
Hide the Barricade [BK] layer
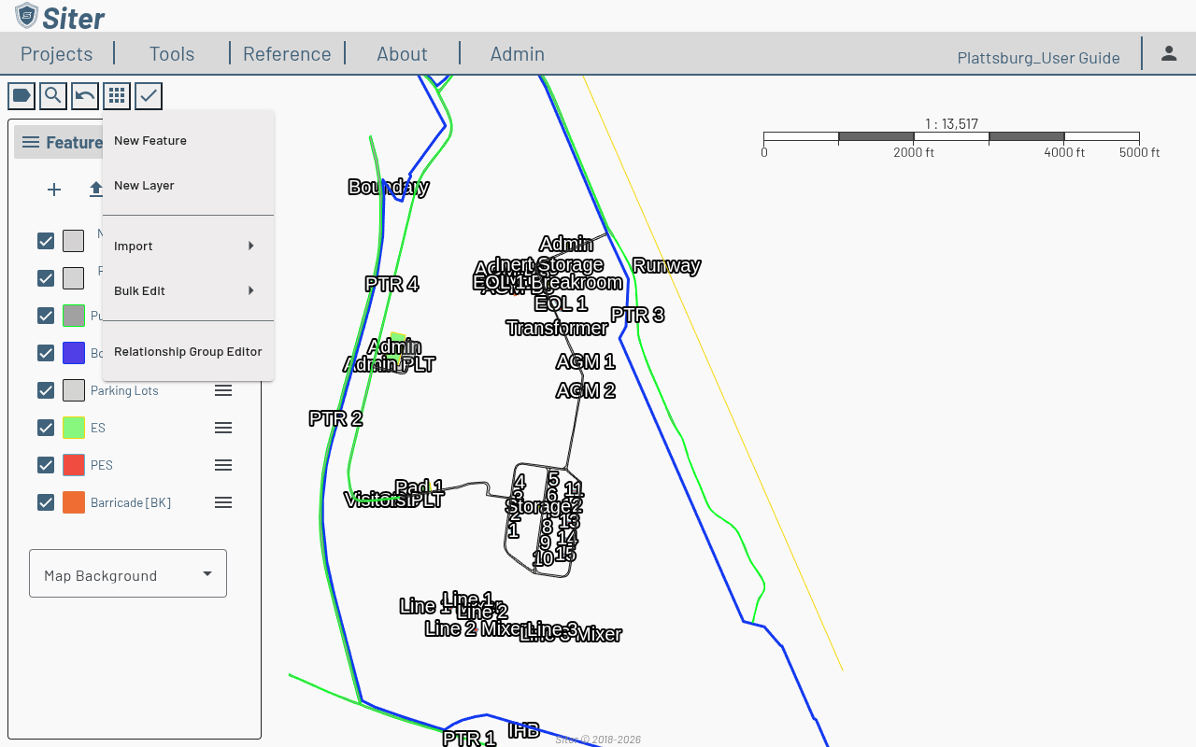pos(46,502)
